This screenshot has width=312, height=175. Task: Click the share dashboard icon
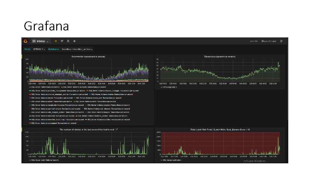[62, 41]
